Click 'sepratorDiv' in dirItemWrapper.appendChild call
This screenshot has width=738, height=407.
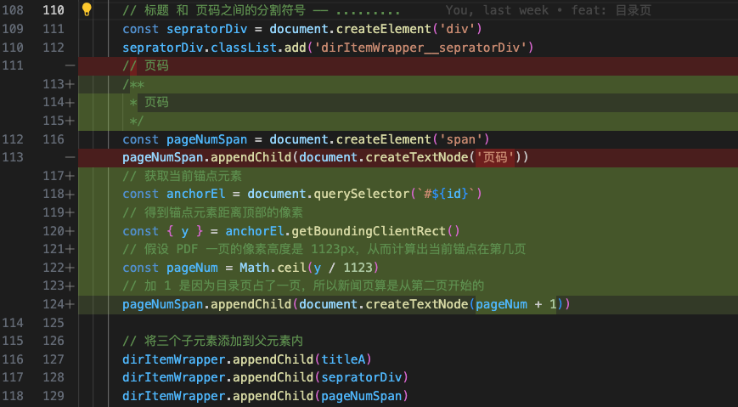pyautogui.click(x=362, y=378)
